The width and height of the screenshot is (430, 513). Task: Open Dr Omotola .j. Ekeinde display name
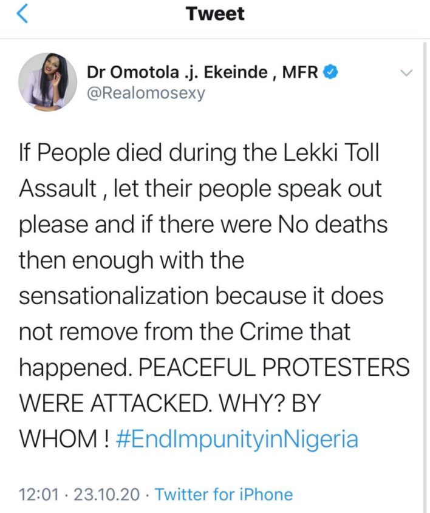tap(176, 73)
